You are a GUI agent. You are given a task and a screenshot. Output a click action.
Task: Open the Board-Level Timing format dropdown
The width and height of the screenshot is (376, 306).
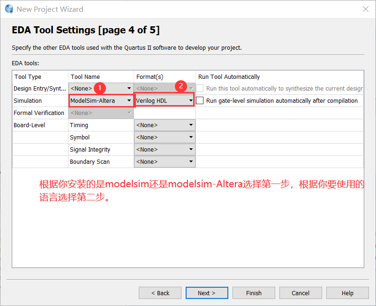coord(165,125)
